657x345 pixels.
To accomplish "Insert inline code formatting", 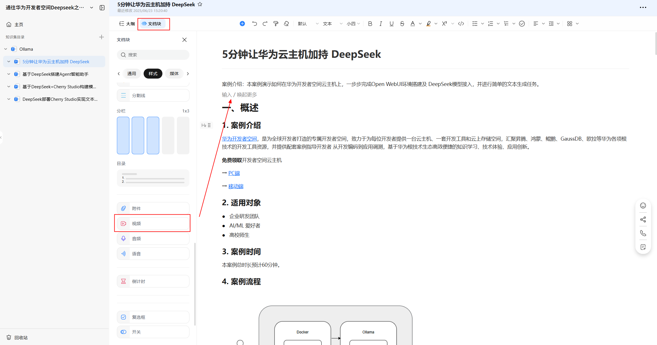I will pos(461,24).
